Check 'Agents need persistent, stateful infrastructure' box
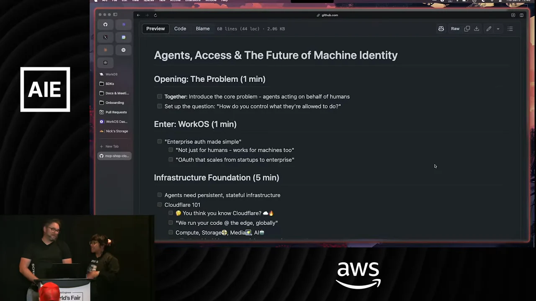Image resolution: width=536 pixels, height=301 pixels. pos(160,195)
